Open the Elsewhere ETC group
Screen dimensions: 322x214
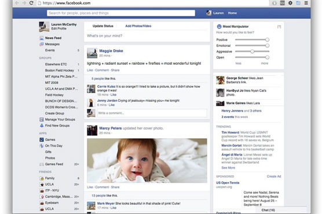pos(56,64)
